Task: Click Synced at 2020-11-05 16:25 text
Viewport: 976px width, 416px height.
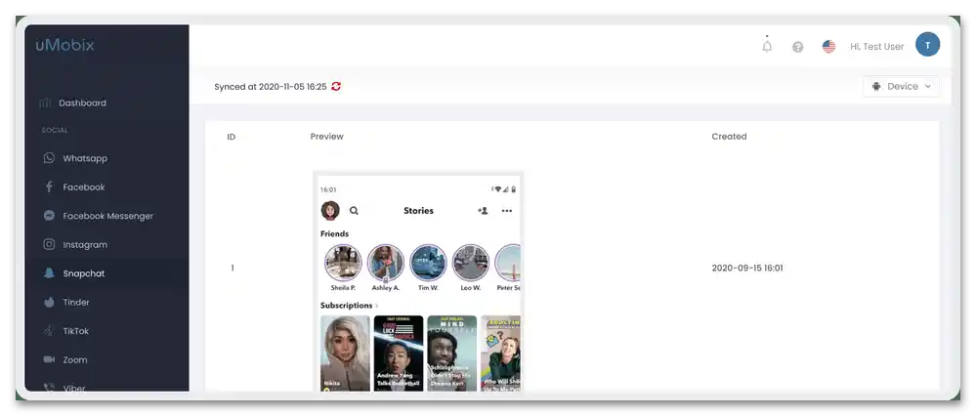Action: pyautogui.click(x=271, y=87)
